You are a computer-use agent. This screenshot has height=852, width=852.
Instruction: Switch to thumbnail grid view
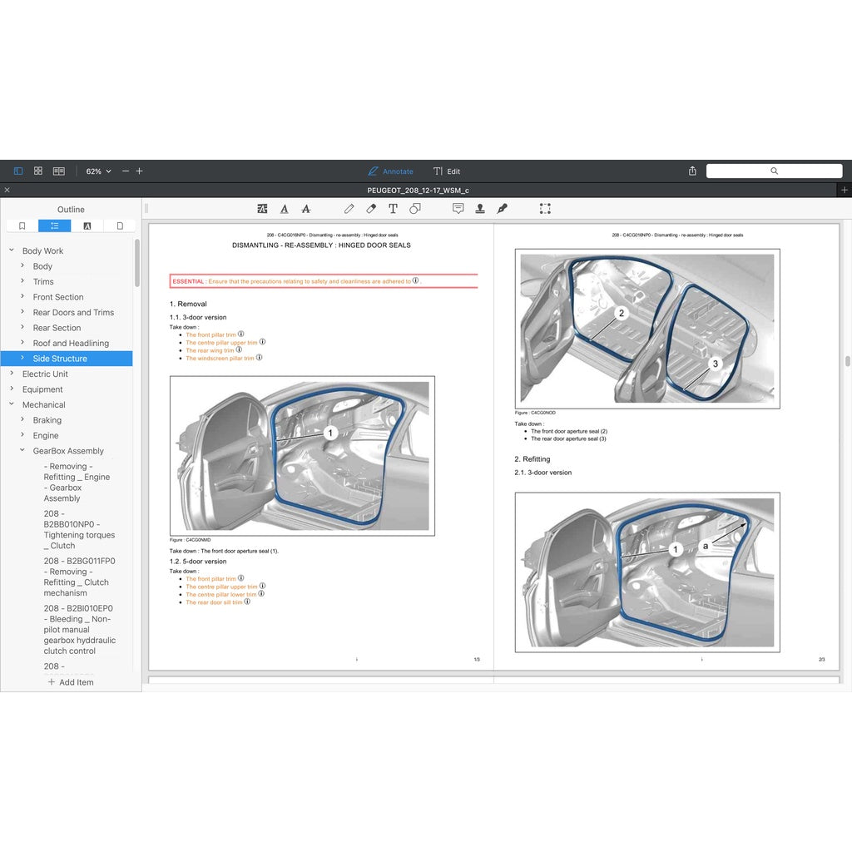38,171
